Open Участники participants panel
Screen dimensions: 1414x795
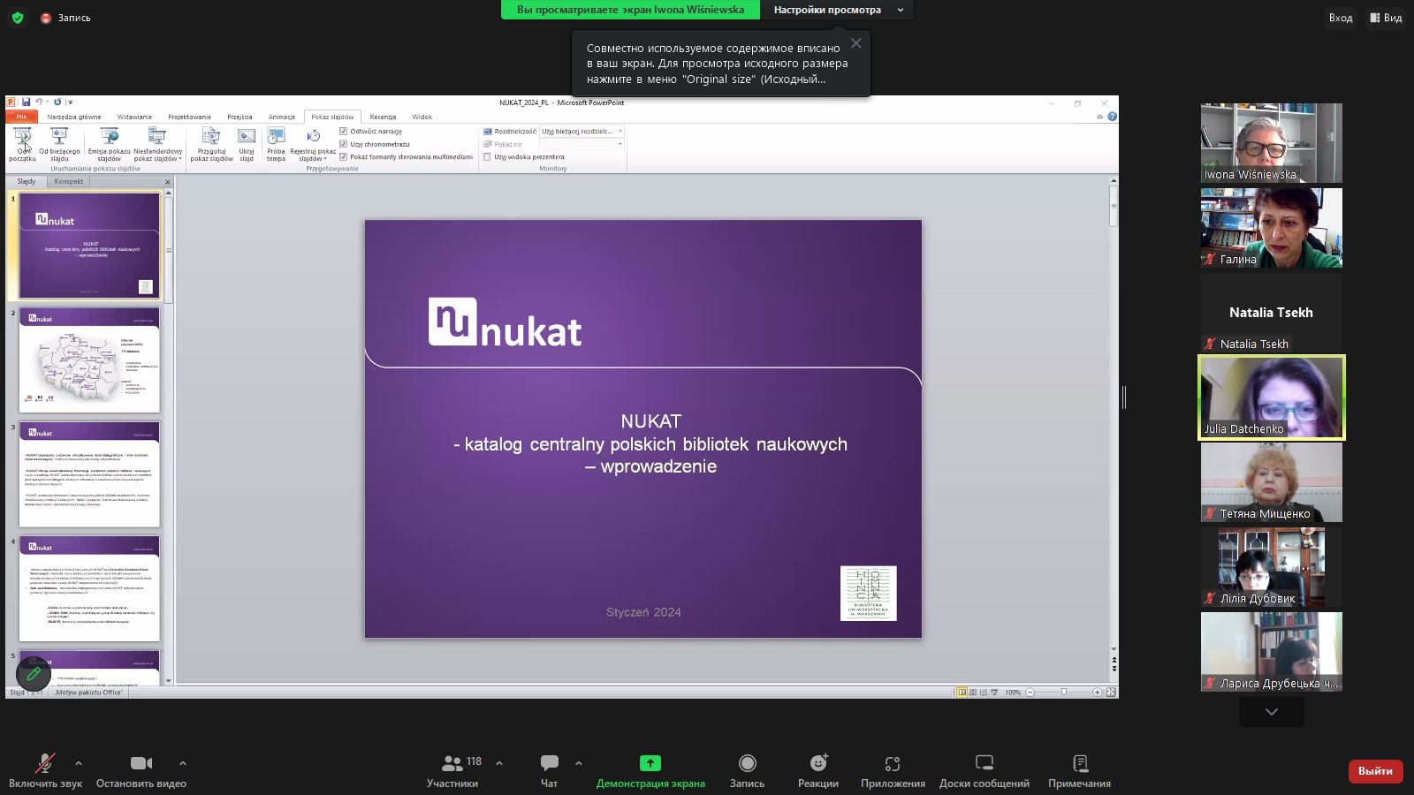point(452,771)
